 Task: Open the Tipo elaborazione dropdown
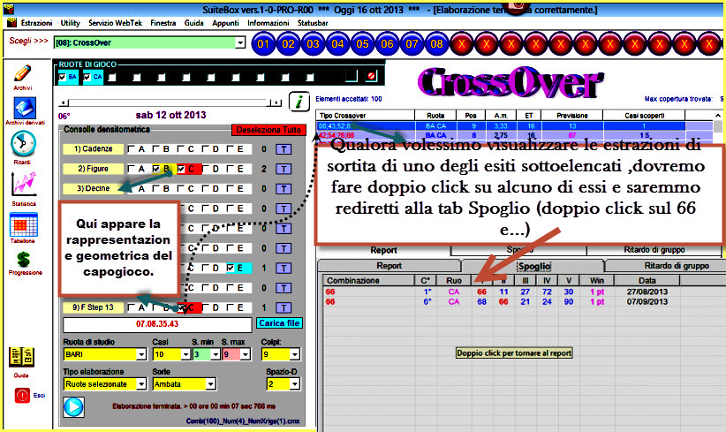(x=141, y=384)
